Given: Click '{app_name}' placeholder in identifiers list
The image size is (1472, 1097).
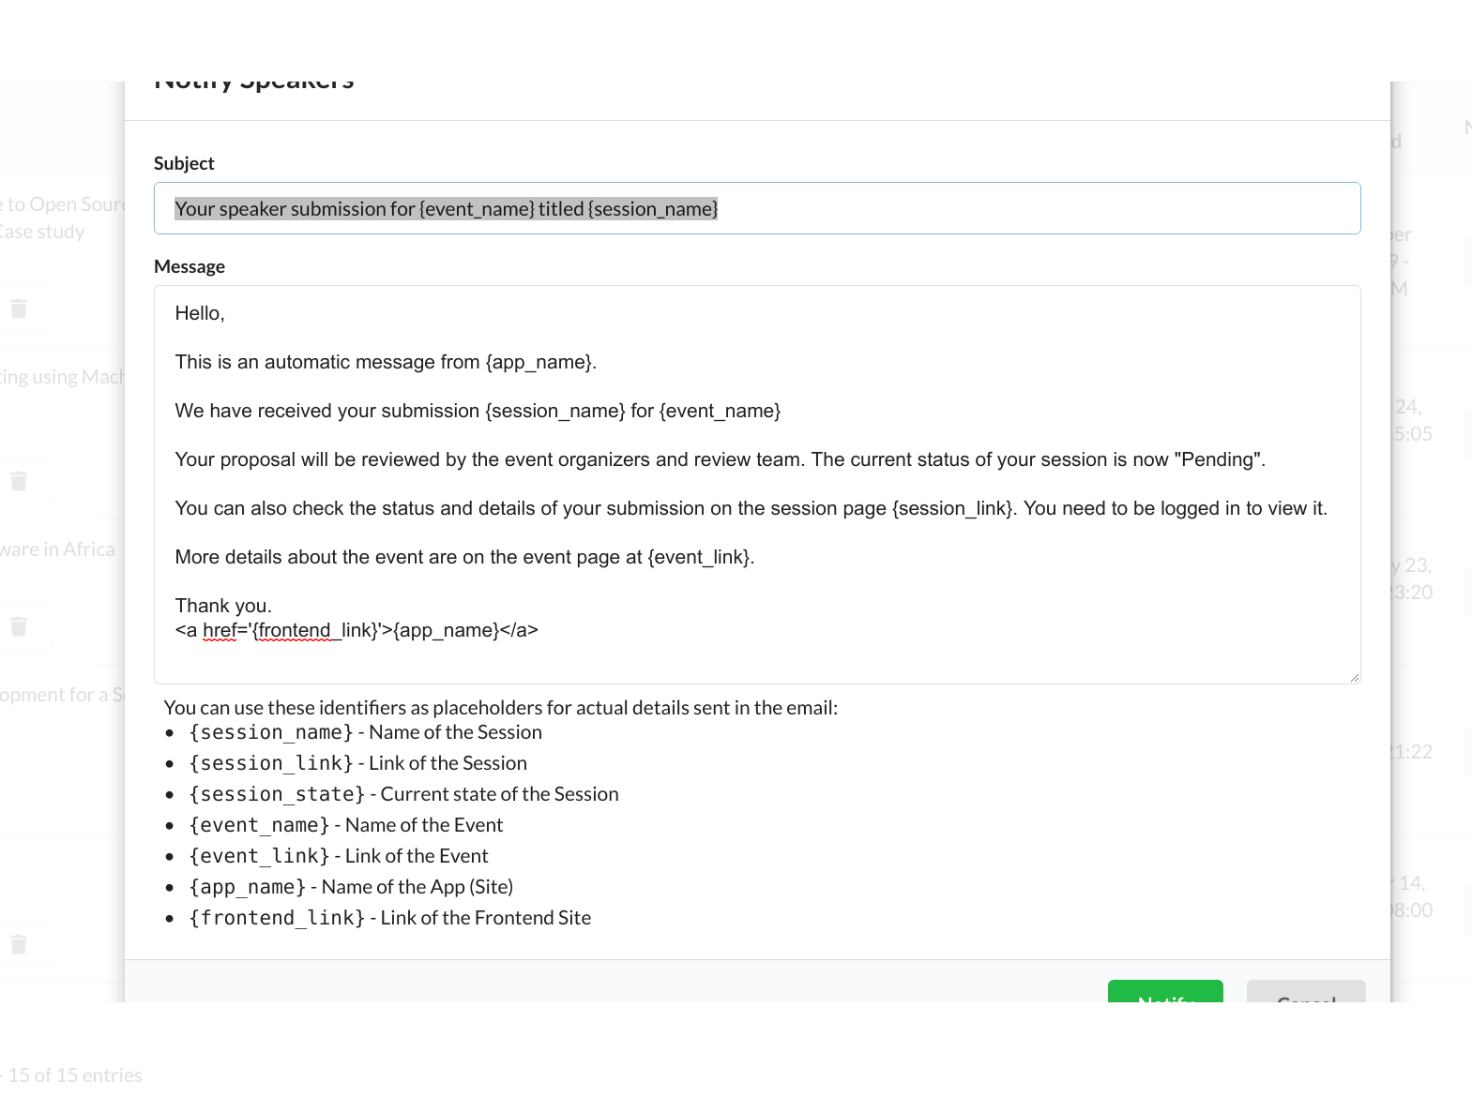Looking at the screenshot, I should click(x=247, y=887).
